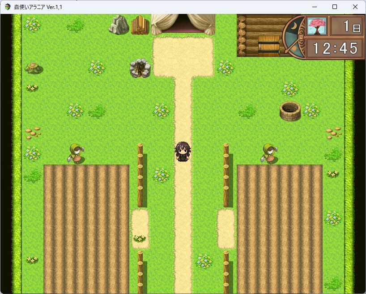This screenshot has width=366, height=294.
Task: Enter the tent's dark entrance
Action: coord(183,23)
